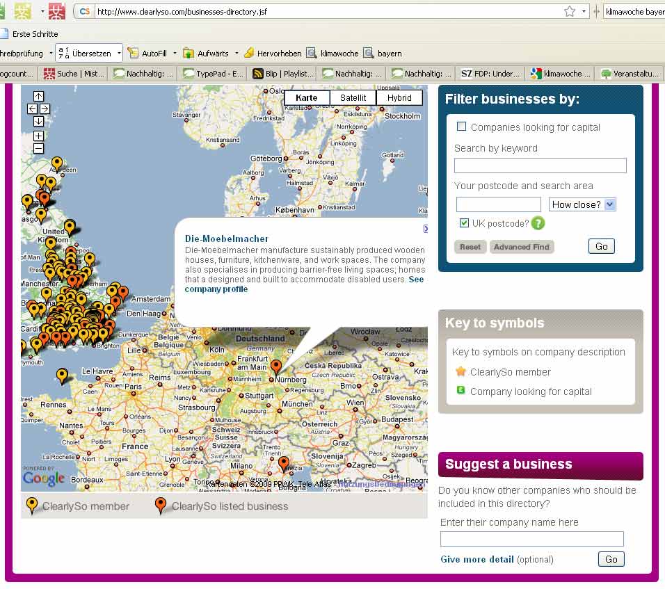This screenshot has height=589, width=665.
Task: Open the Erste Schritte bookmark
Action: (30, 34)
